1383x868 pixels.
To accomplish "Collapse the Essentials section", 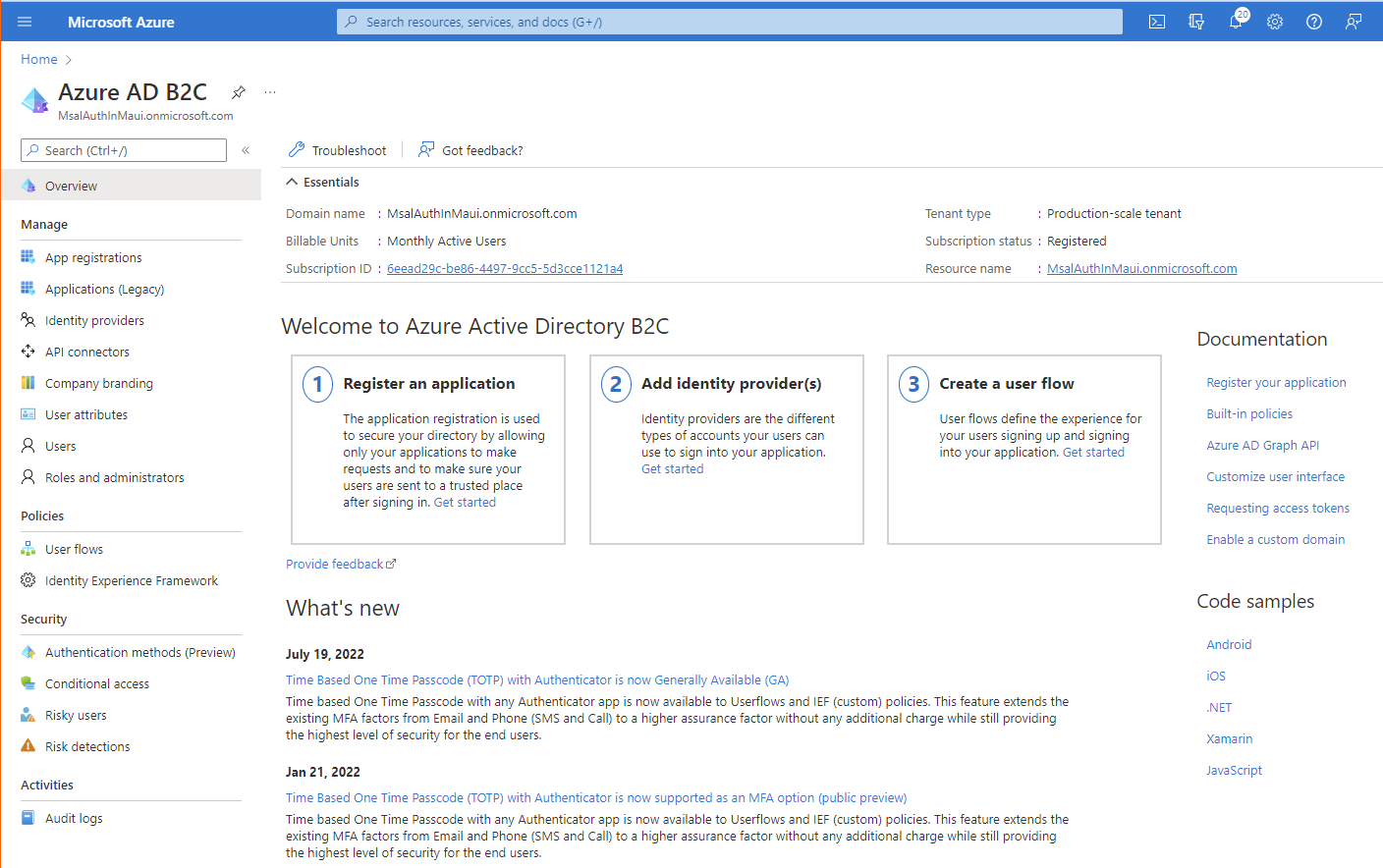I will point(292,182).
